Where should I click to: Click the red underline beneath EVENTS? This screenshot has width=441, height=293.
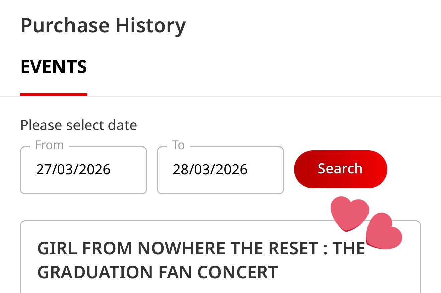(x=53, y=95)
